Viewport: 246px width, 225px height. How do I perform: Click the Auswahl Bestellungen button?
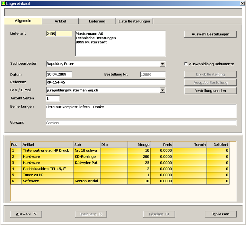(210, 34)
